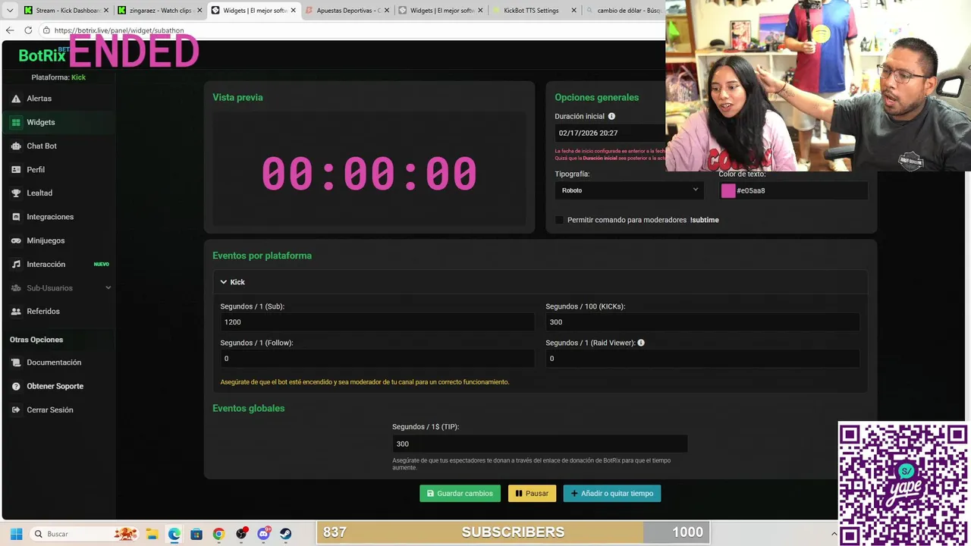Select the Widgets grid icon in sidebar
This screenshot has width=971, height=546.
coord(16,122)
